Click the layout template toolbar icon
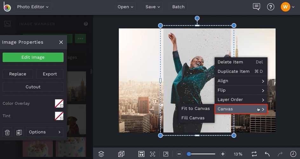 [x=141, y=154]
